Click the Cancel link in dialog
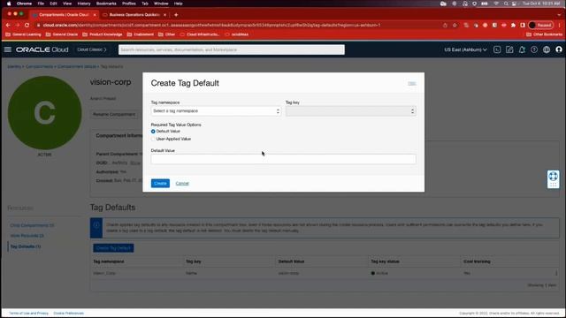 pos(182,184)
